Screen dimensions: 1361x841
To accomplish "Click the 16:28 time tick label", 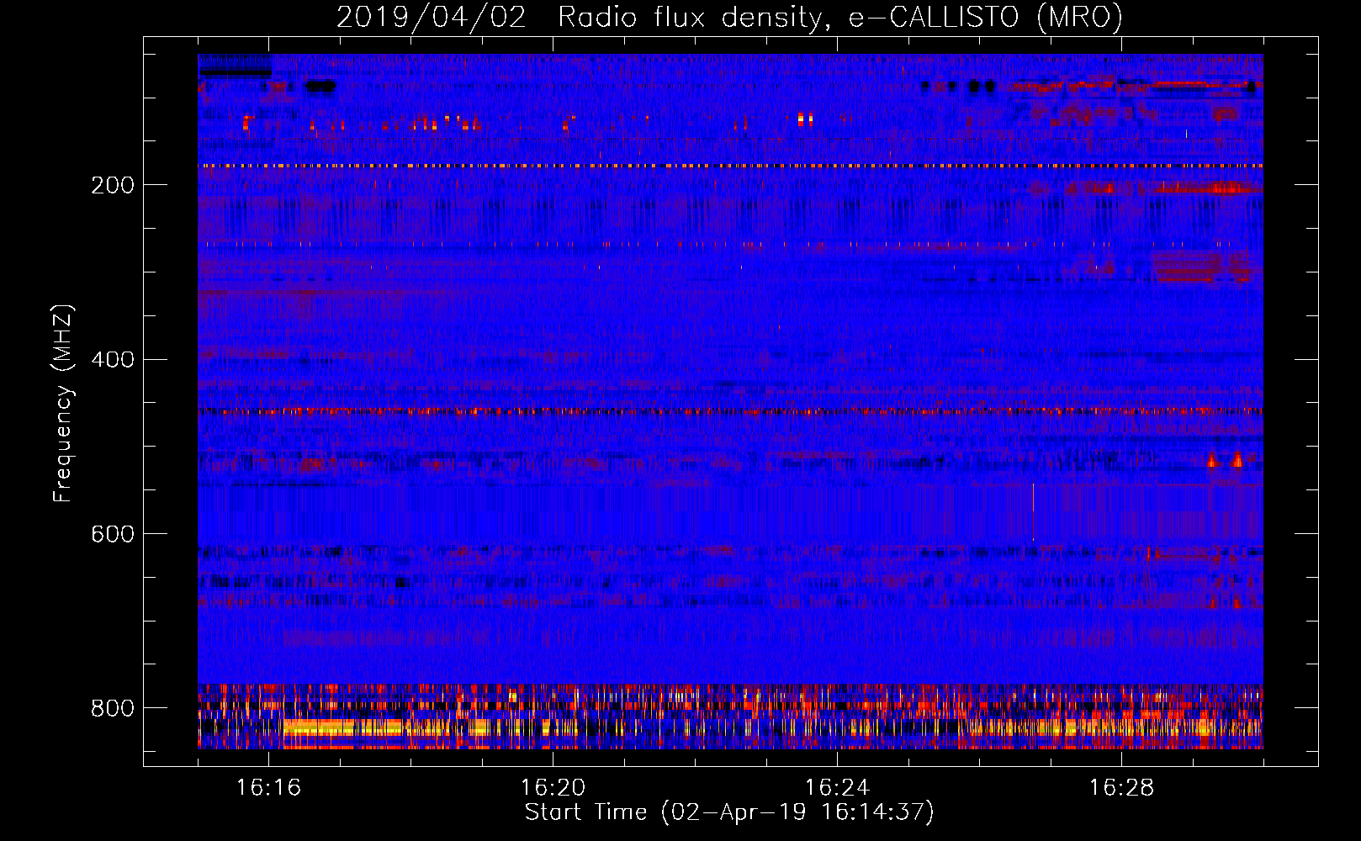I will pyautogui.click(x=1121, y=788).
